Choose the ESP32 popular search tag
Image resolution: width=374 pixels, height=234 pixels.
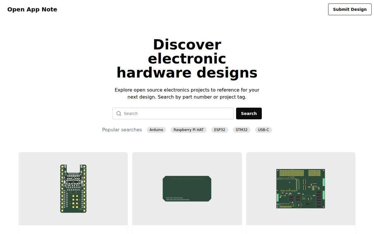coord(219,130)
